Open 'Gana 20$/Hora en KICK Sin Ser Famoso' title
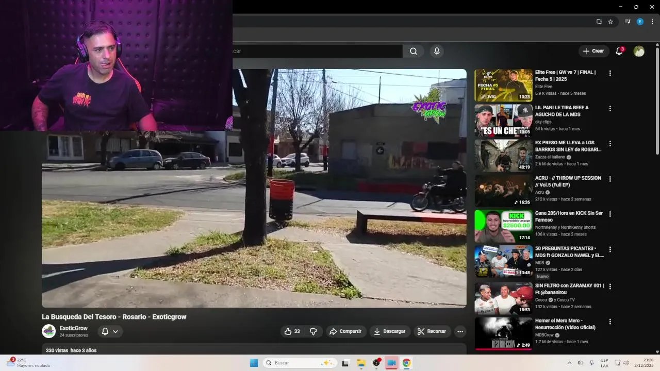660x371 pixels. click(569, 216)
